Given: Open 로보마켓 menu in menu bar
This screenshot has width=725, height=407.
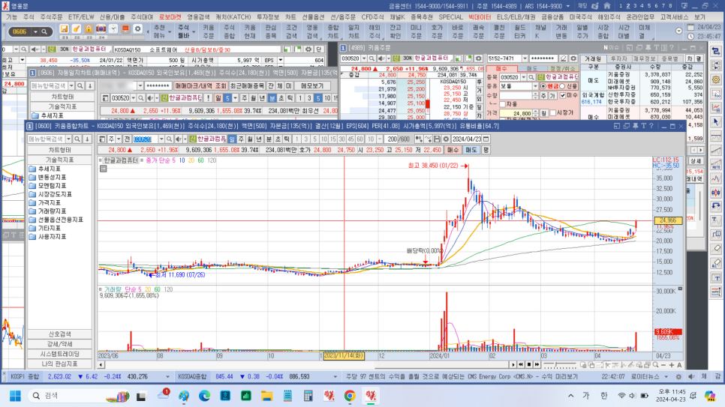Looking at the screenshot, I should (170, 17).
